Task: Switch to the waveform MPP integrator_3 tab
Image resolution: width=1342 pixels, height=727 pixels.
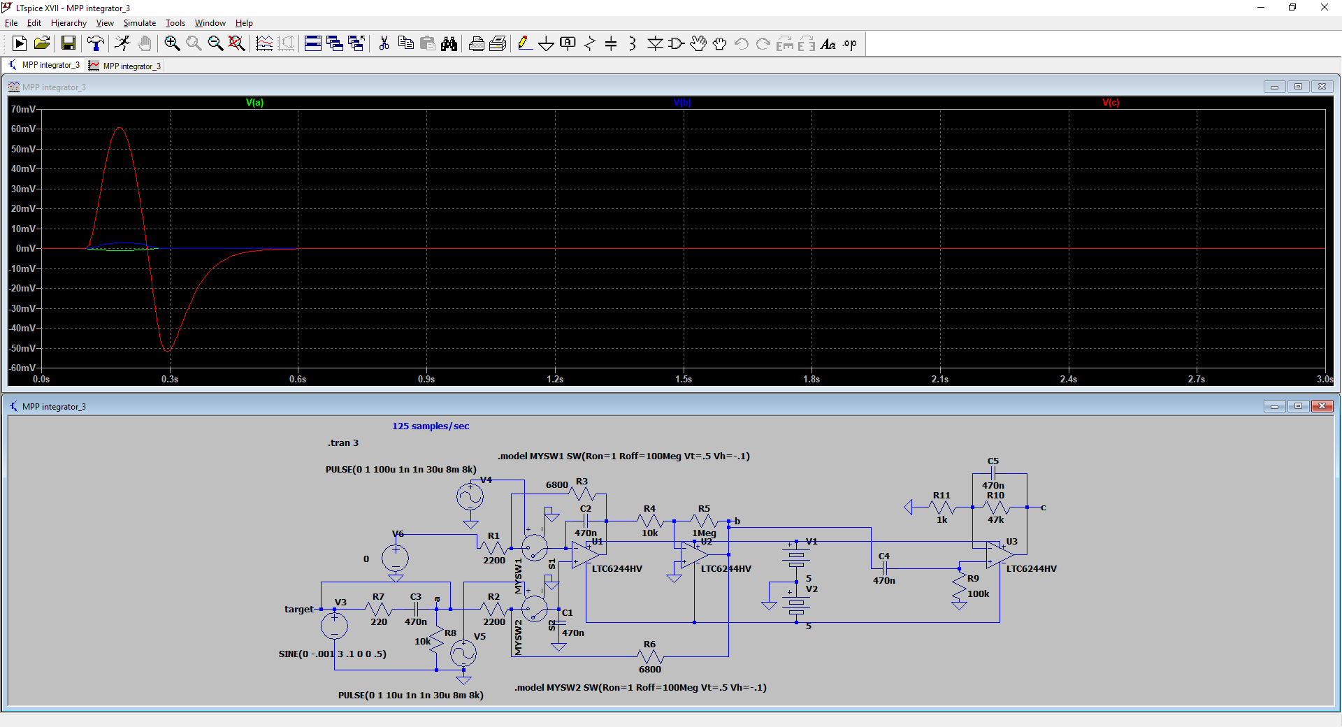Action: click(126, 66)
